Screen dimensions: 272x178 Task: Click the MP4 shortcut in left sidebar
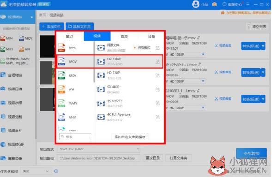pos(7,38)
